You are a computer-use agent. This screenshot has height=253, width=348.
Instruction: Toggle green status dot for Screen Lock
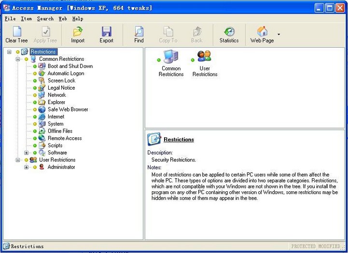coord(35,81)
